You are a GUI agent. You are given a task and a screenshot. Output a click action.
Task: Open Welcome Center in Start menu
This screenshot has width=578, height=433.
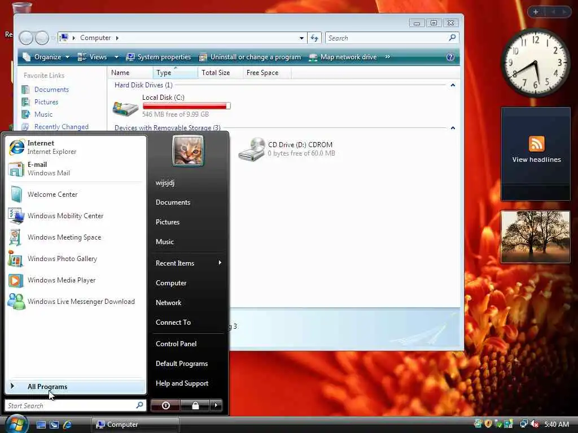(x=76, y=195)
